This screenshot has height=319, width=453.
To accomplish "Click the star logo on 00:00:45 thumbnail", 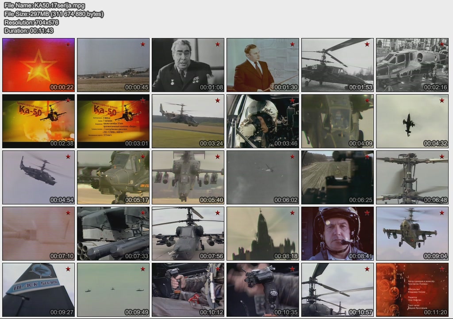I will (x=143, y=44).
